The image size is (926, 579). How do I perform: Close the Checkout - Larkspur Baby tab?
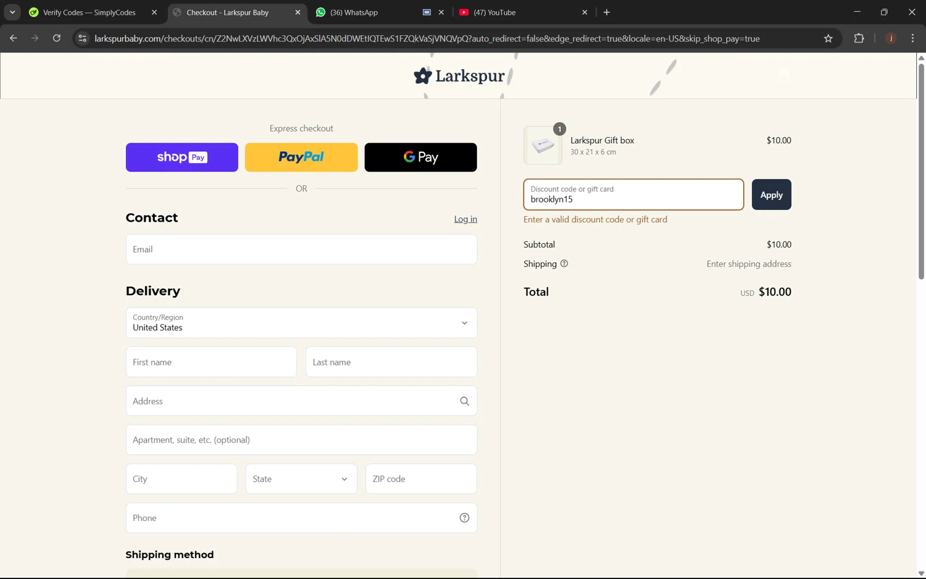point(298,12)
